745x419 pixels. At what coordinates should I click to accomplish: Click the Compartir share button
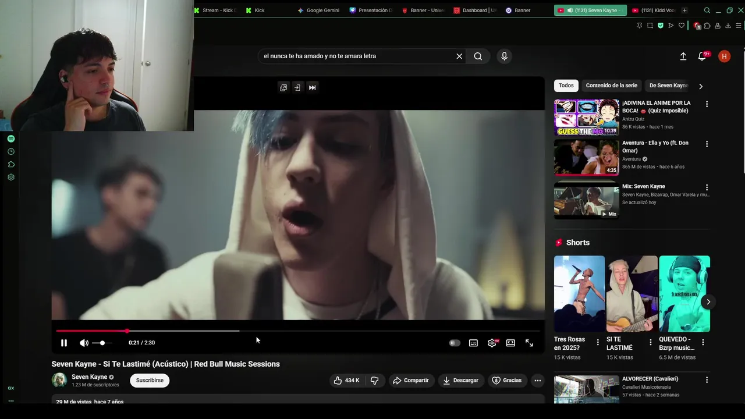411,380
